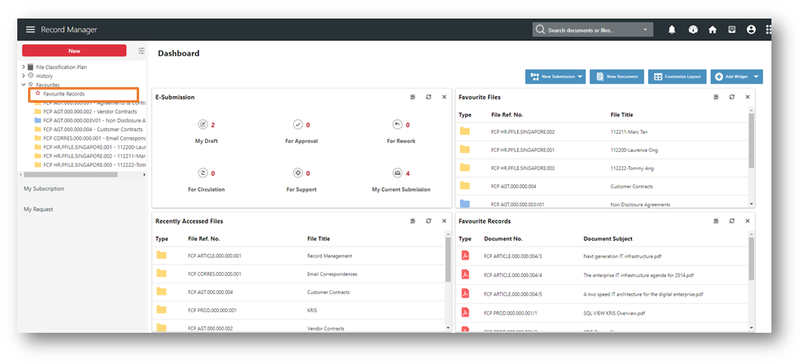Open 112200-Laurence Ong in Favourite Files
The image size is (806, 364).
coord(634,150)
